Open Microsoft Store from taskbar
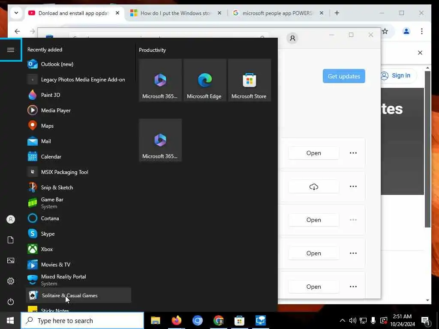Screen dimensions: 439x329 point(239,320)
